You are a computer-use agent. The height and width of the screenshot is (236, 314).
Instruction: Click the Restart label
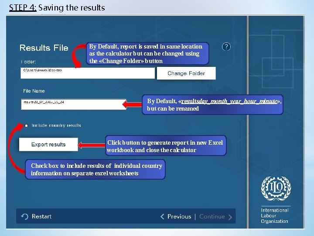tap(42, 216)
